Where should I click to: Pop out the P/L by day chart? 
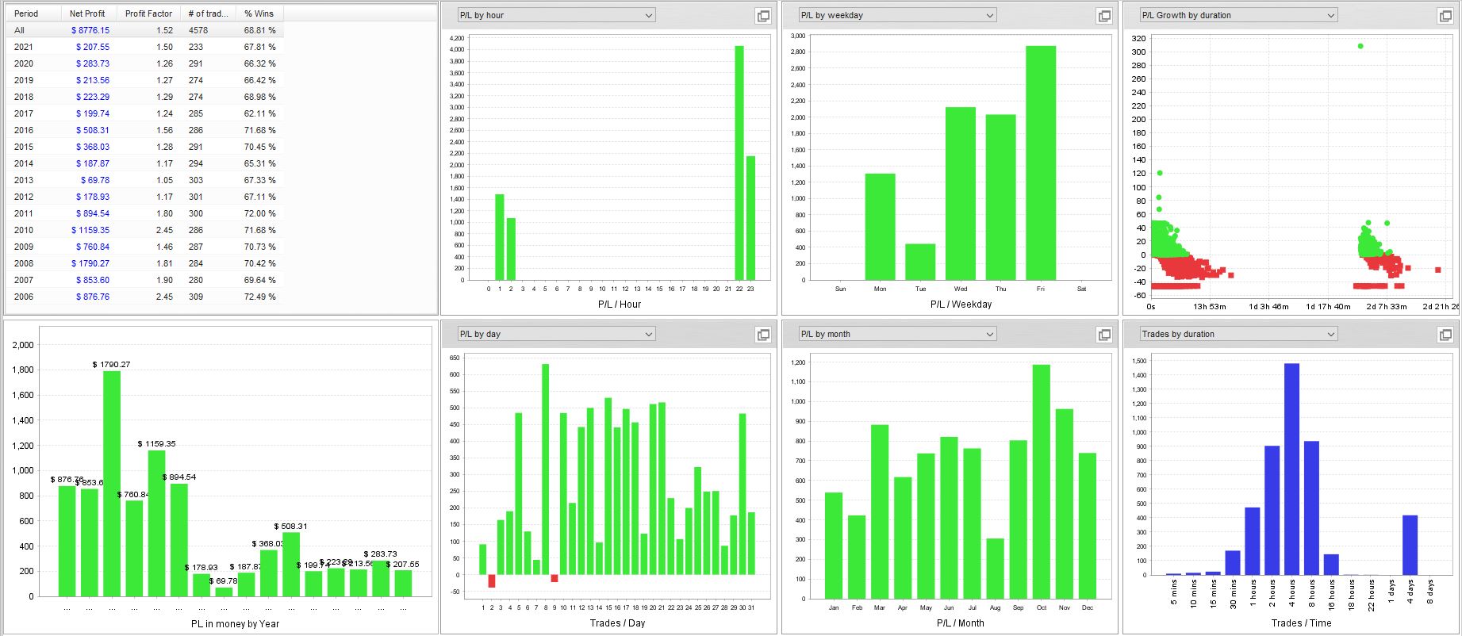click(763, 335)
